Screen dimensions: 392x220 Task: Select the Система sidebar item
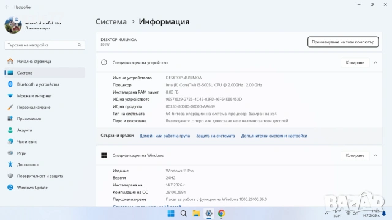pyautogui.click(x=45, y=73)
